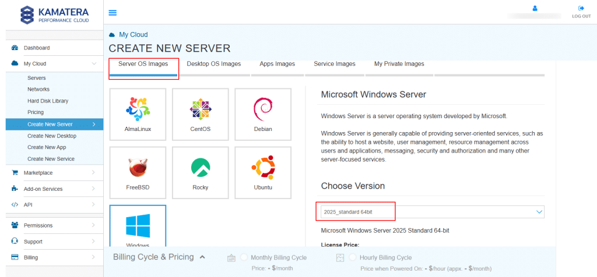The image size is (597, 277).
Task: Open the My Private Images tab
Action: click(x=399, y=64)
